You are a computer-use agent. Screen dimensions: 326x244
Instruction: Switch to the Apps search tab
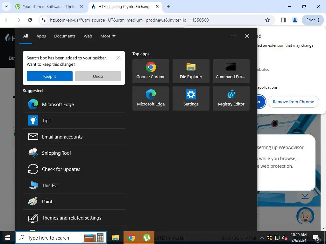[x=41, y=36]
